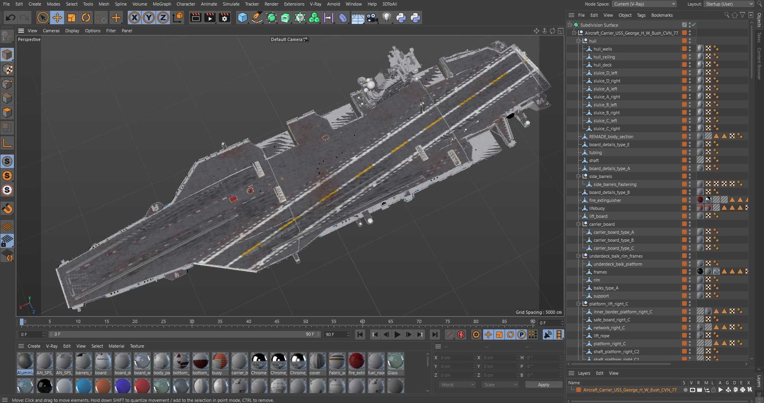Collapse platform_lift_right_C group
Image resolution: width=764 pixels, height=403 pixels.
pos(579,304)
